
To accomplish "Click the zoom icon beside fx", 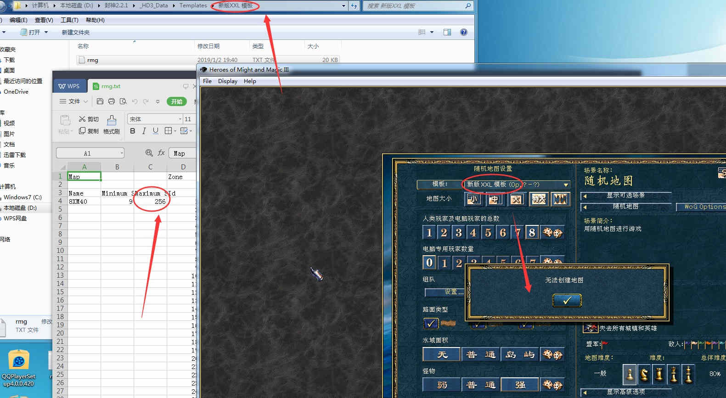I will [149, 153].
